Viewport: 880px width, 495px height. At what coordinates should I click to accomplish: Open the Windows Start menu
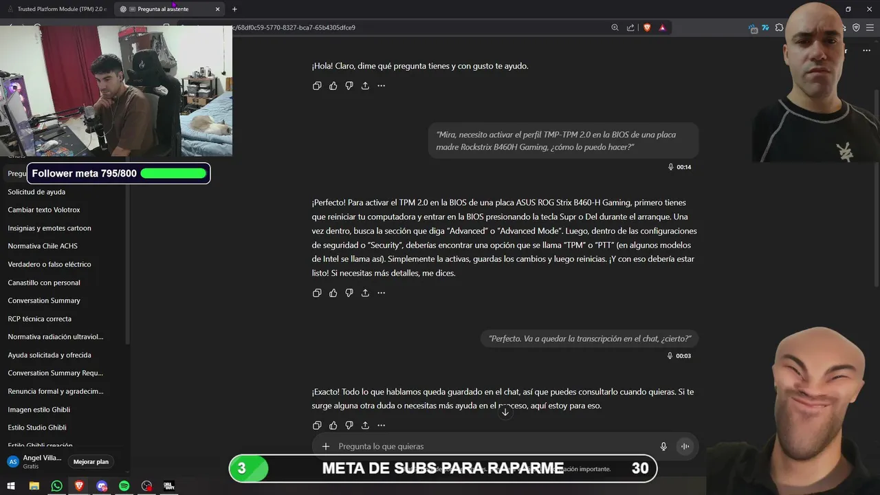click(x=11, y=486)
